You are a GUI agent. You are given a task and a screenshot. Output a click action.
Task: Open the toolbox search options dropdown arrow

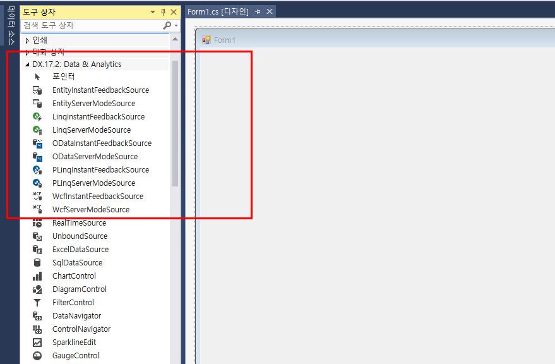point(176,25)
